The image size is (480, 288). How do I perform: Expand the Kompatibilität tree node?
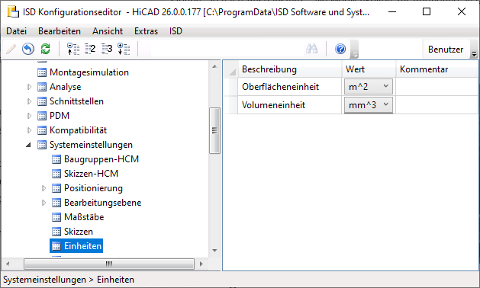[29, 130]
